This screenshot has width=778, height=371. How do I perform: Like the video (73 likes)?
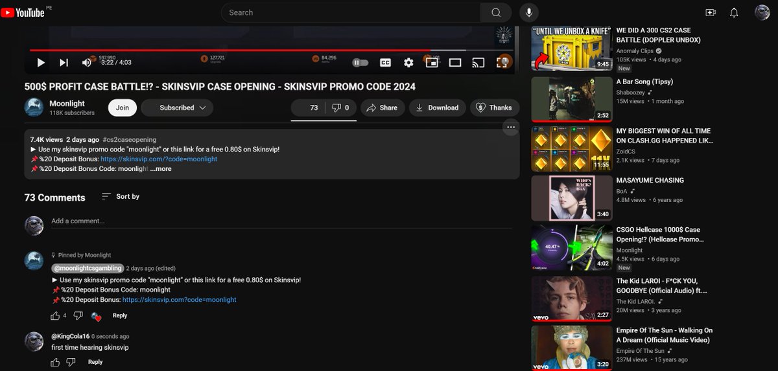point(307,107)
